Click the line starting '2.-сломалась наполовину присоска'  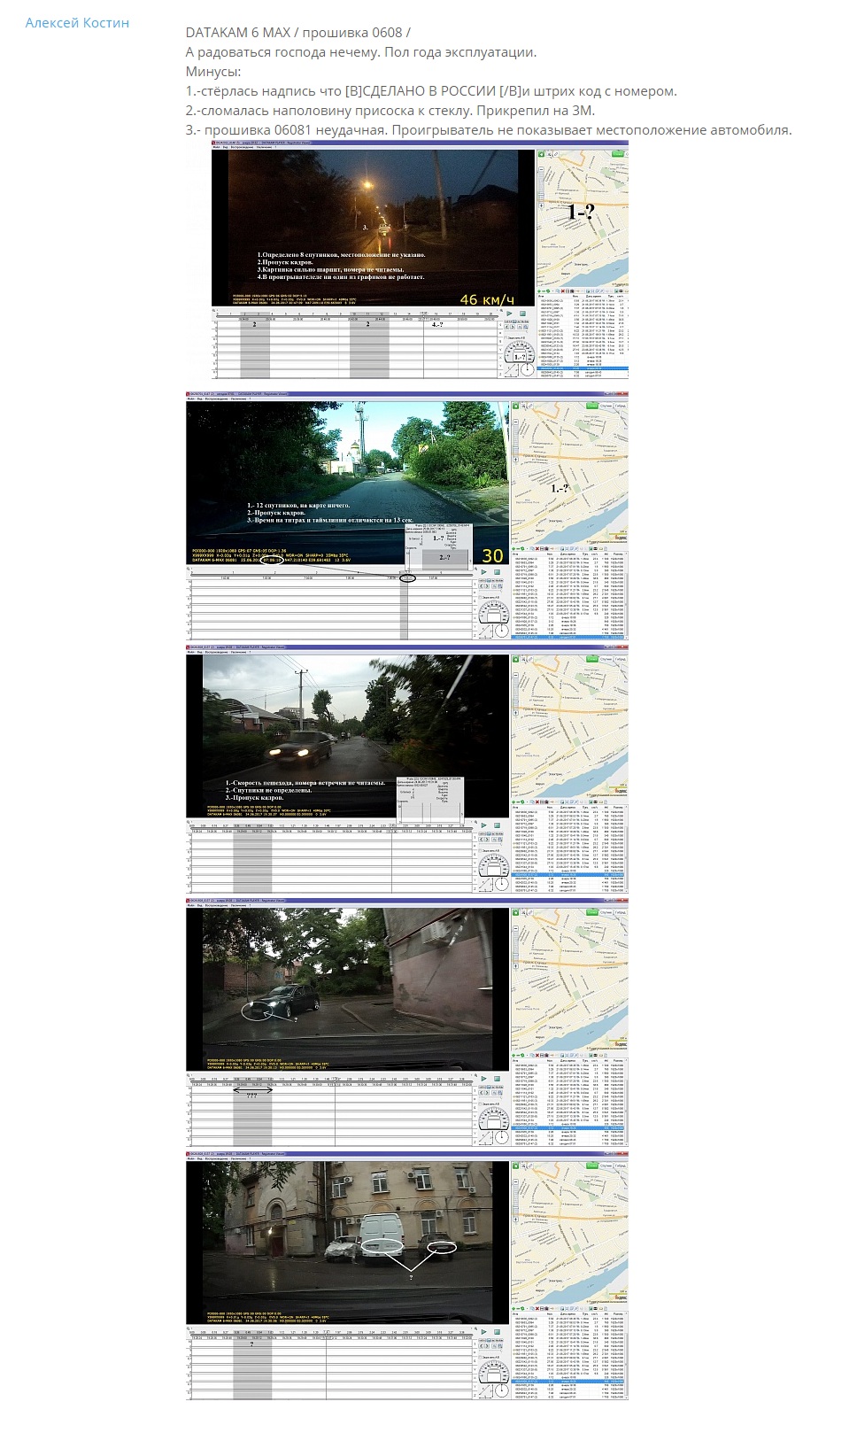point(390,111)
